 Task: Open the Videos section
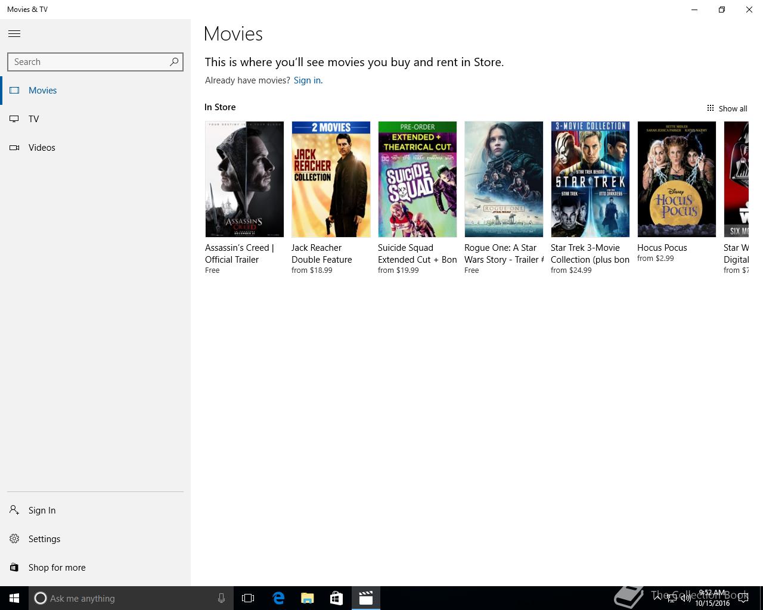tap(95, 148)
